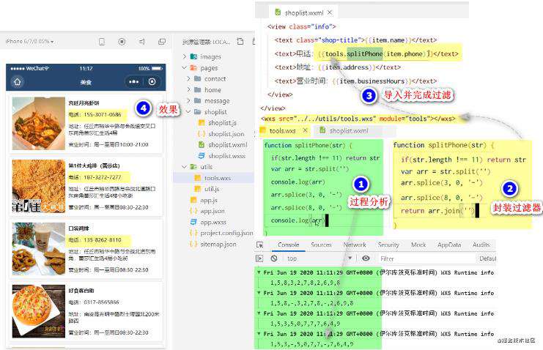Open the top context dropdown in console
The height and width of the screenshot is (350, 543).
[x=319, y=258]
